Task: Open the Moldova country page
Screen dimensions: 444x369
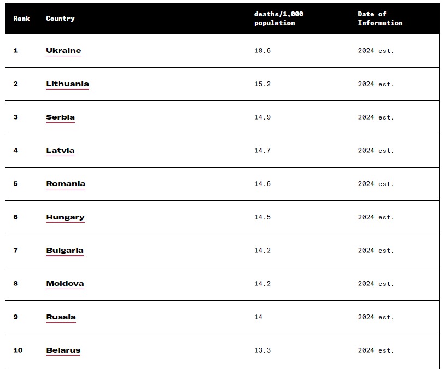Action: pos(65,284)
